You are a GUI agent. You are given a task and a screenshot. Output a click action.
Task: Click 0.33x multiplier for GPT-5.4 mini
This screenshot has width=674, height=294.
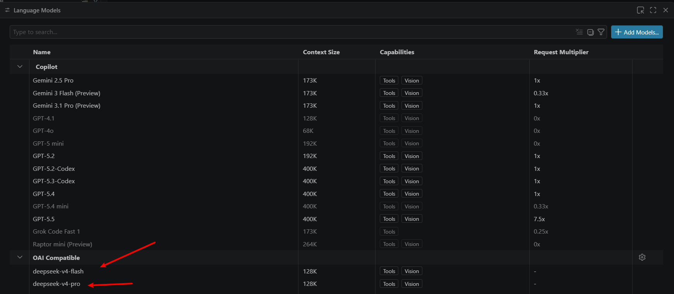[541, 206]
